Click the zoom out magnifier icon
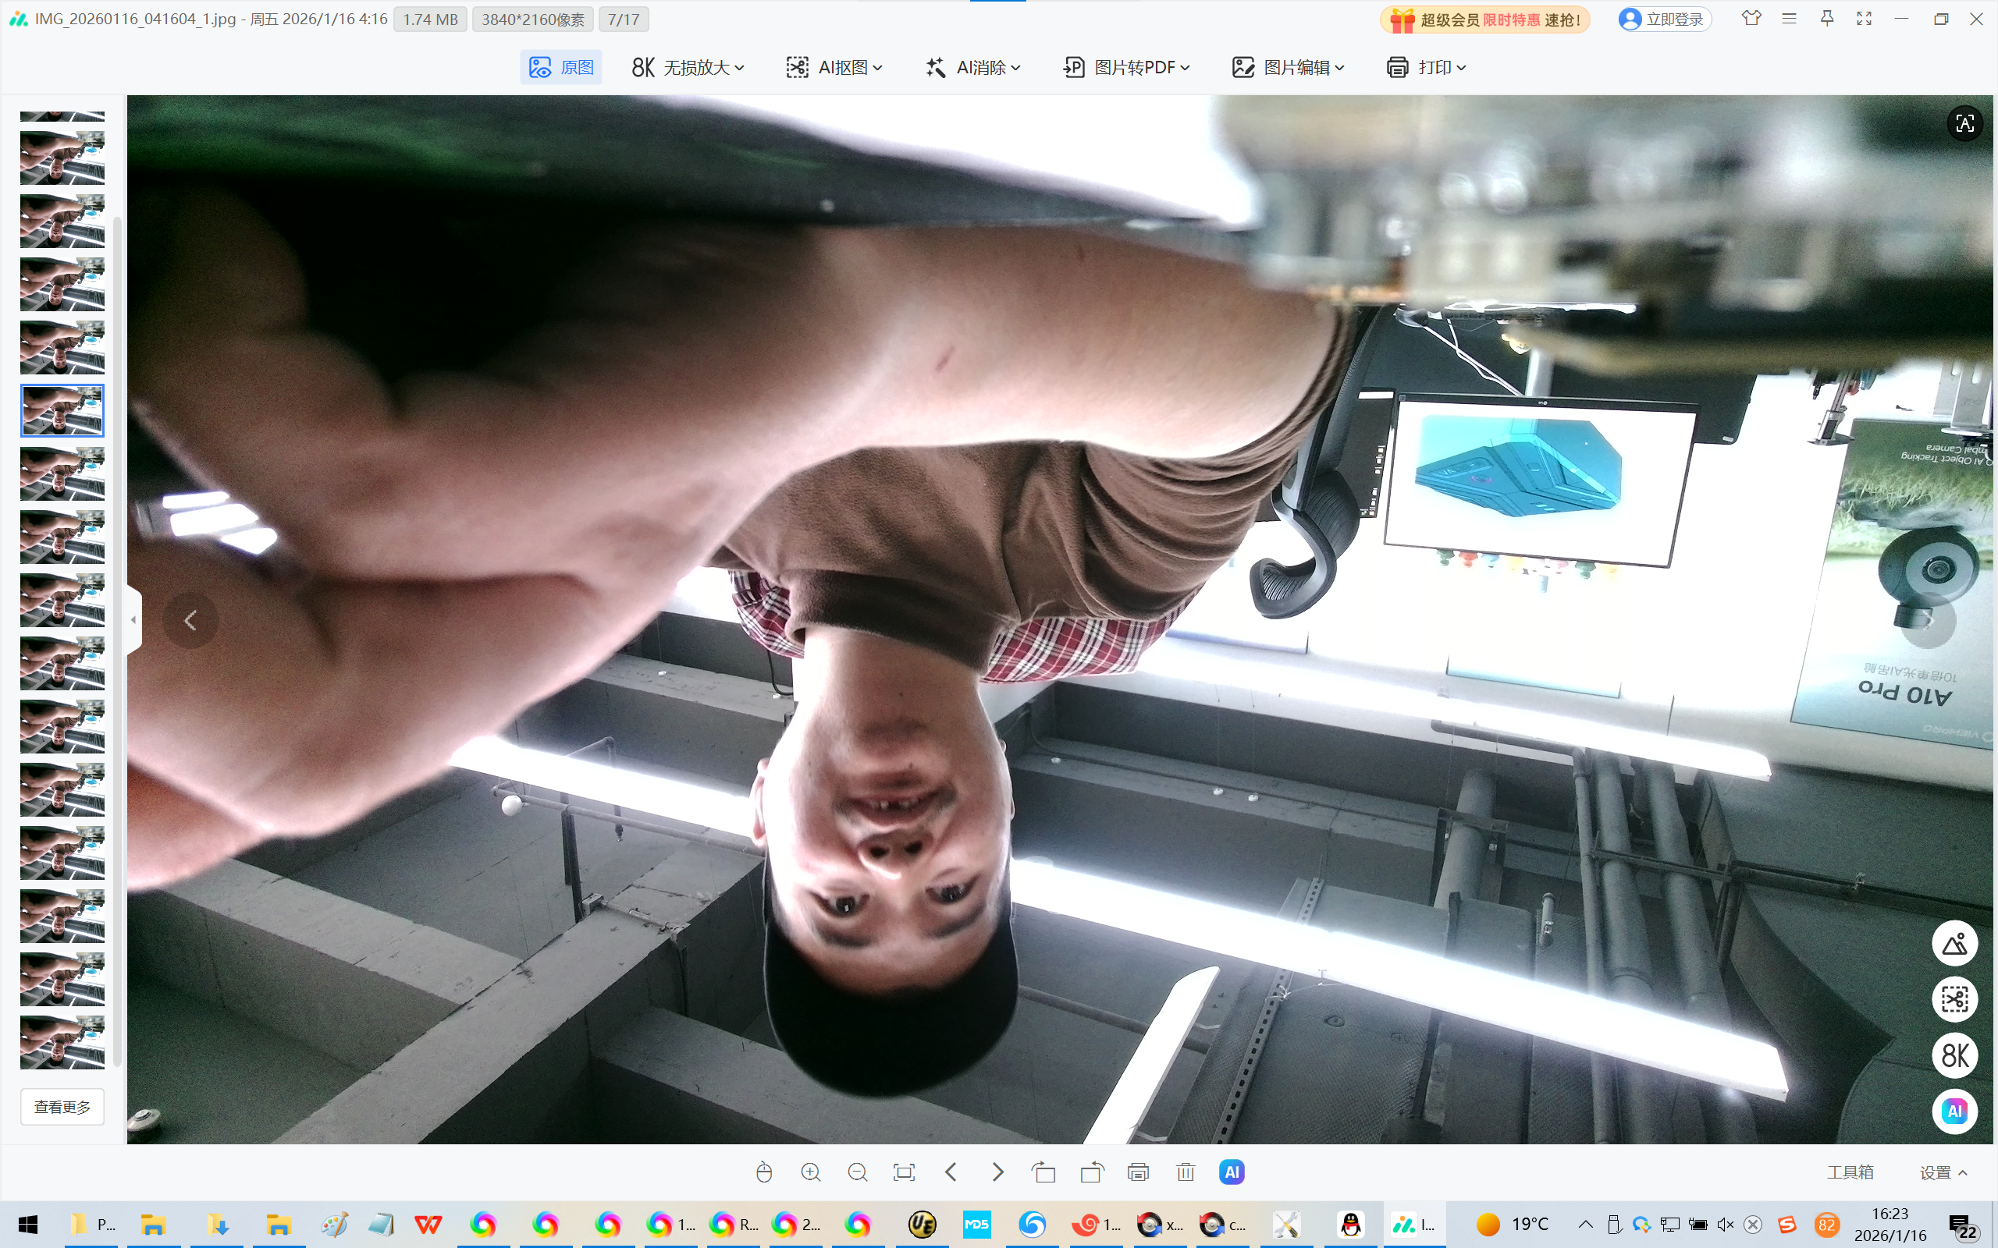The image size is (1998, 1248). coord(857,1172)
